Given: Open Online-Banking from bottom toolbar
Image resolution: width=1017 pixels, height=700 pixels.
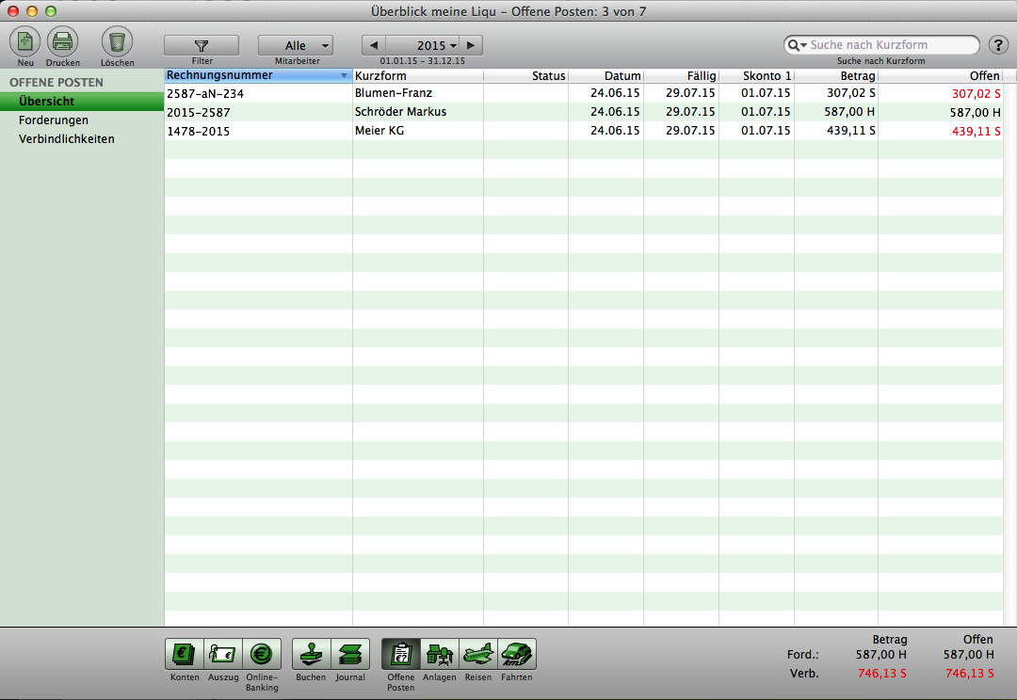Looking at the screenshot, I should coord(261,654).
